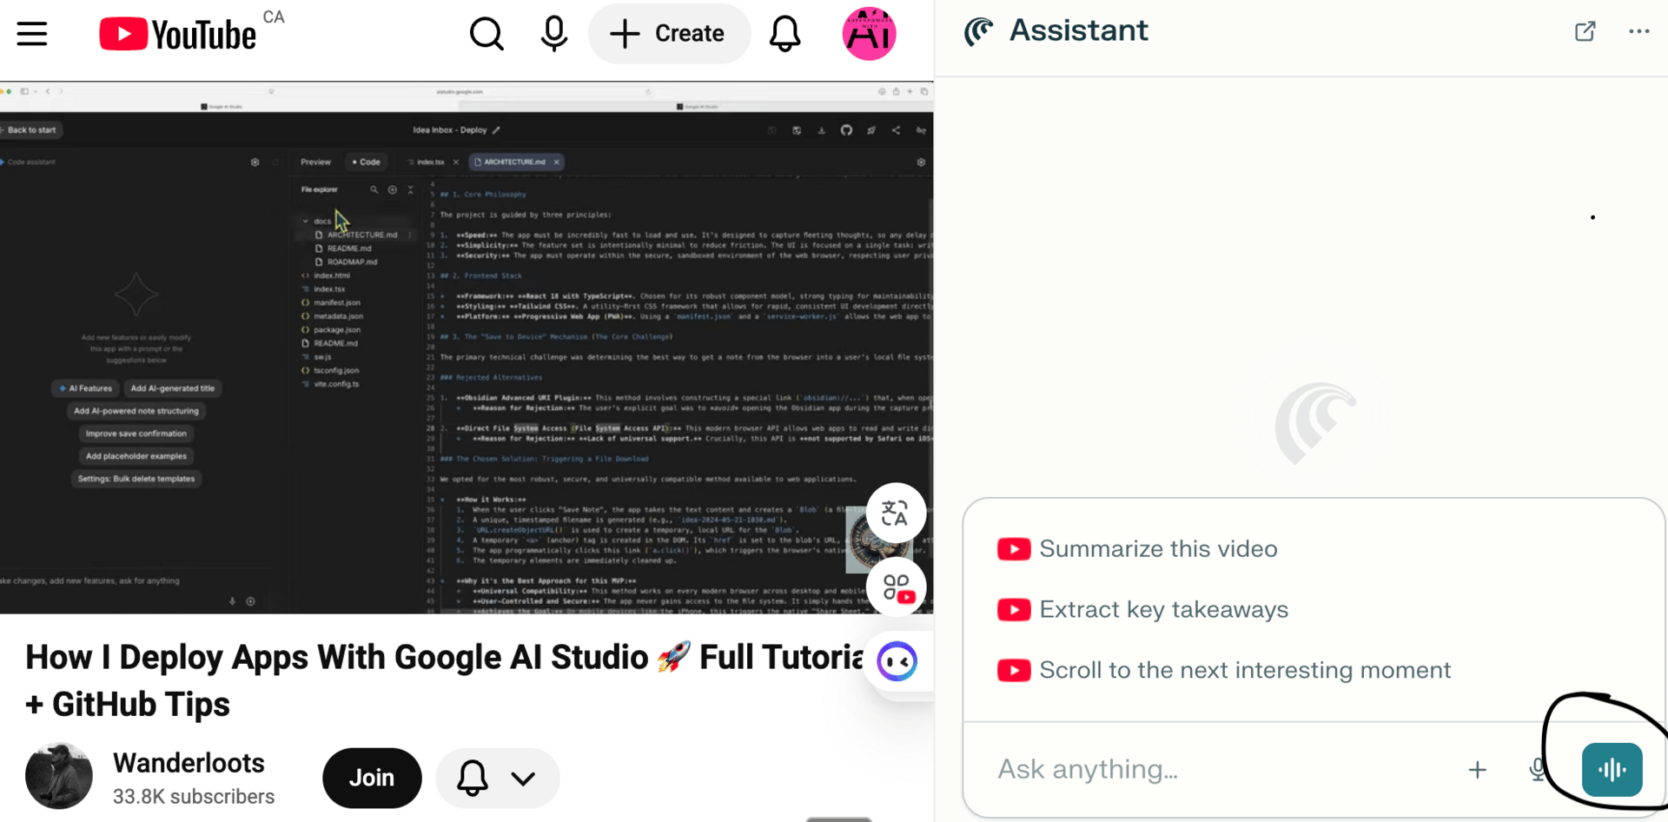This screenshot has width=1668, height=822.
Task: Click the File explorer collapse-all icon
Action: pyautogui.click(x=411, y=189)
